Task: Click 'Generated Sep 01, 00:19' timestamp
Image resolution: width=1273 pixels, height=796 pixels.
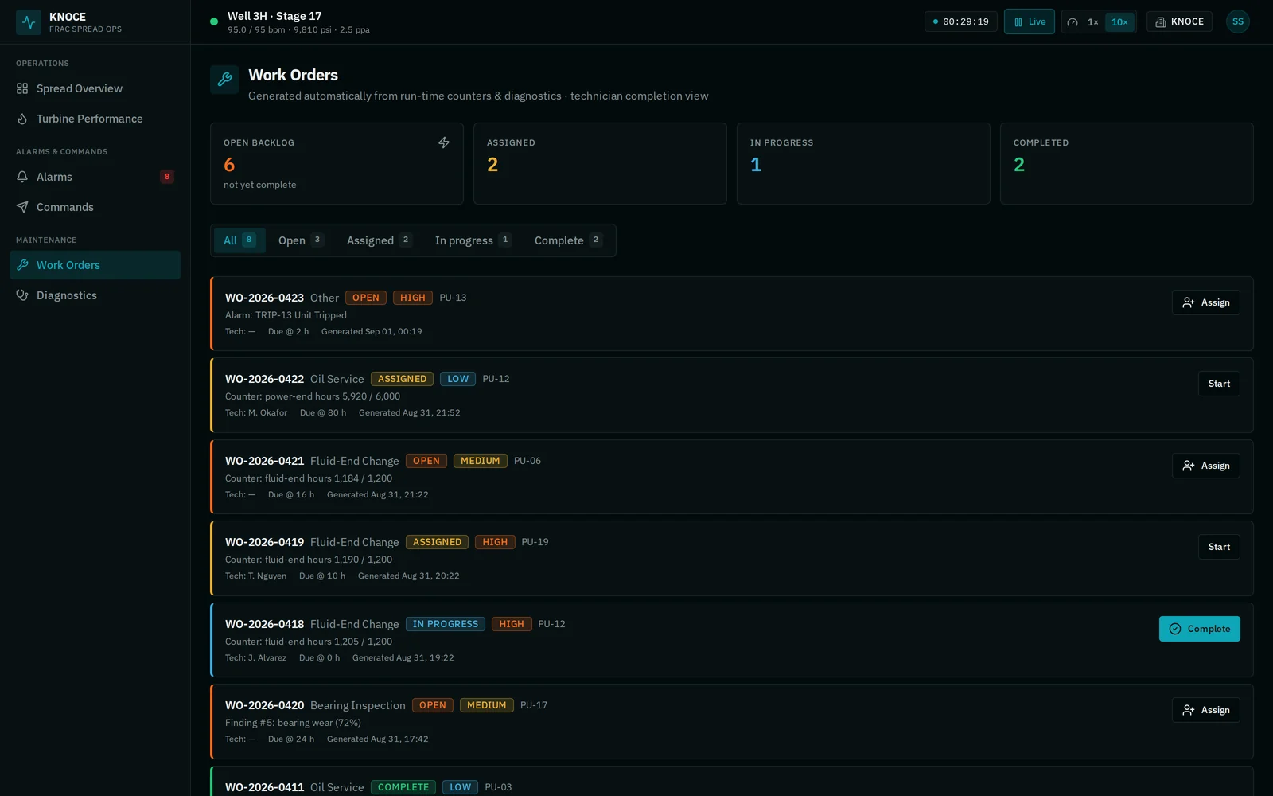Action: tap(372, 331)
